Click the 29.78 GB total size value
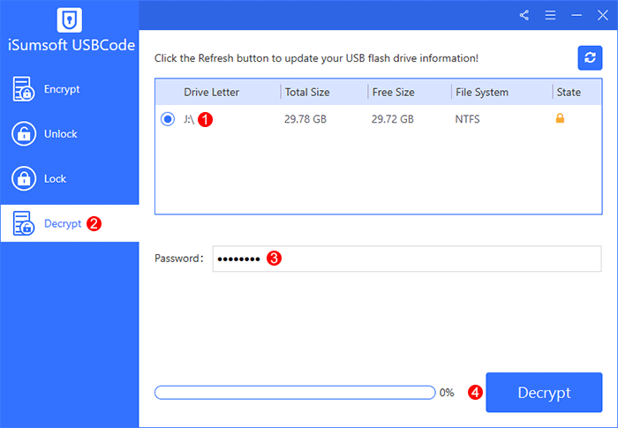Screen dimensions: 618x428 305,119
